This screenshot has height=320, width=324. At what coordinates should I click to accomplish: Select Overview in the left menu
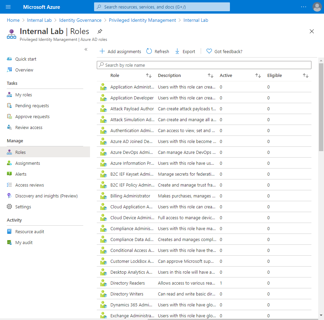[24, 70]
